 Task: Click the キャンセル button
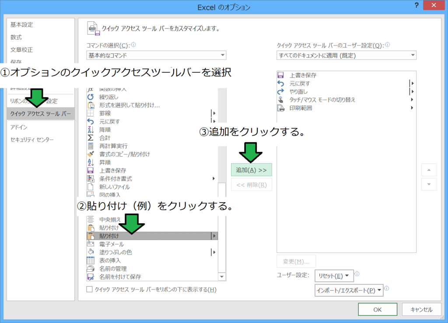tap(421, 309)
